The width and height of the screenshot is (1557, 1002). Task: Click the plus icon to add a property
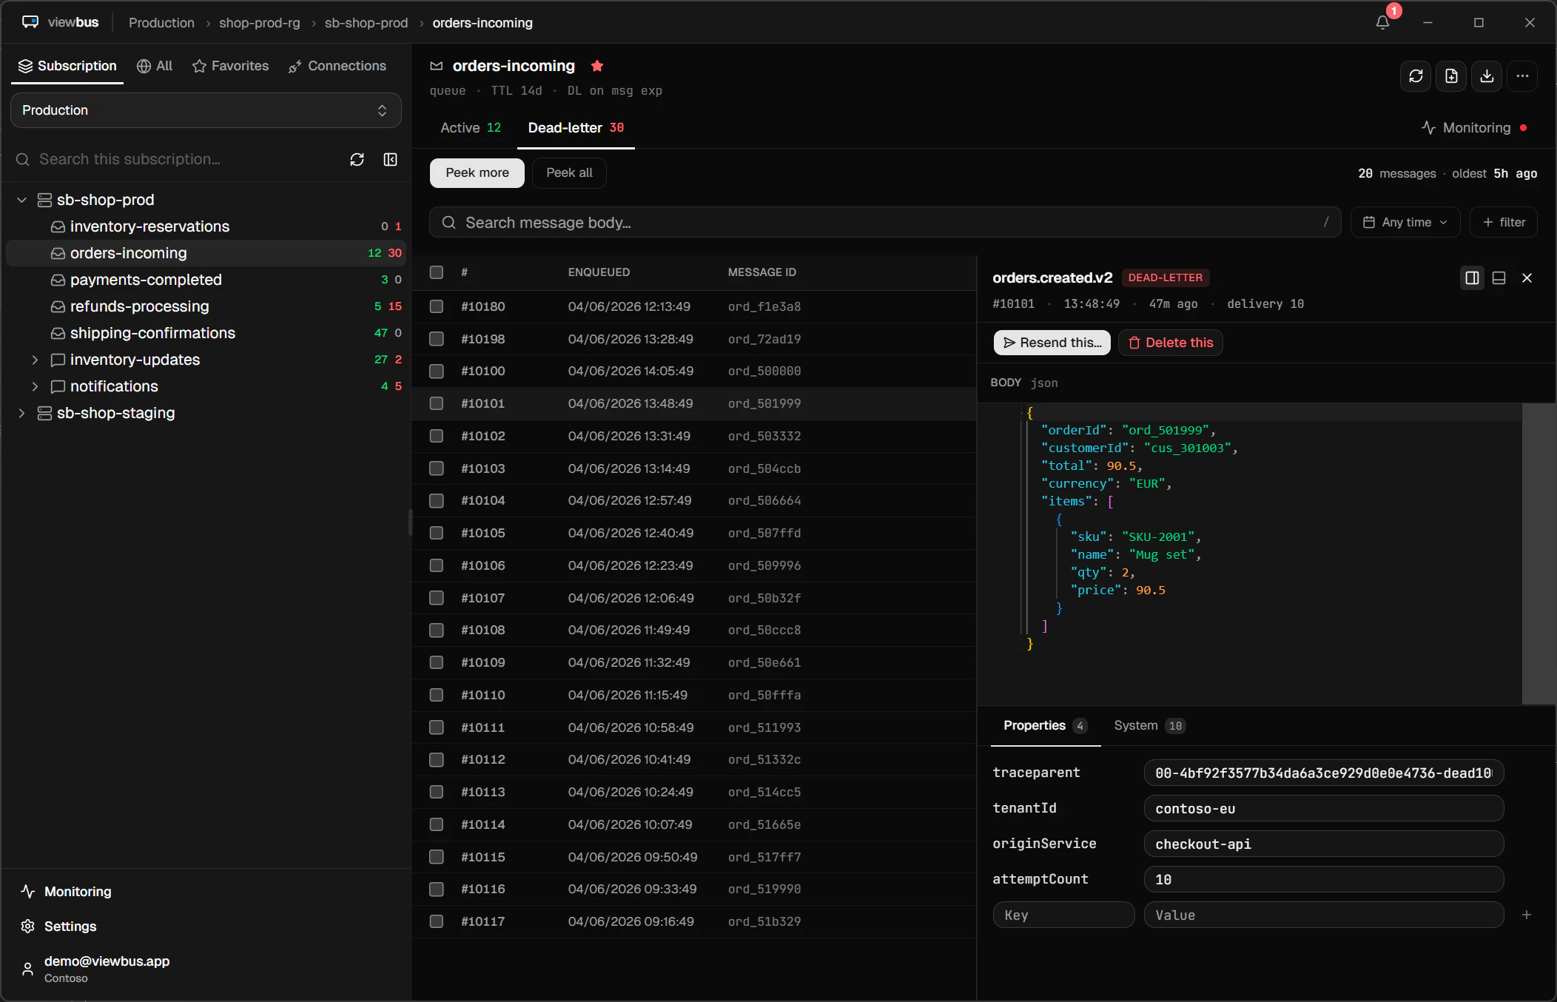[x=1526, y=915]
